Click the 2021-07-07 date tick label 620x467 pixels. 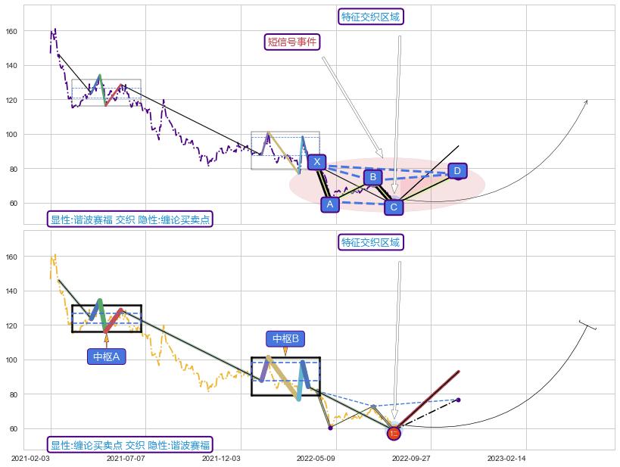click(125, 459)
